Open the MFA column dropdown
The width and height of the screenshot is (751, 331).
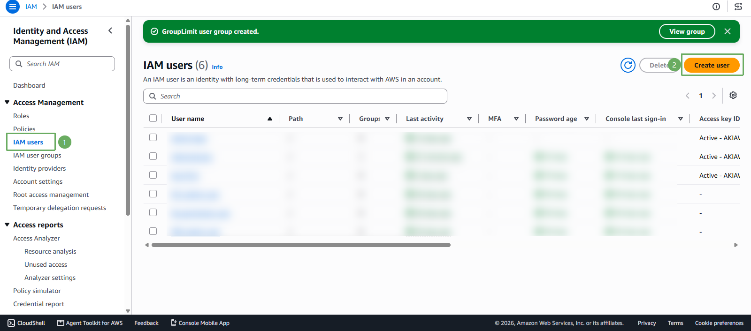click(x=516, y=119)
